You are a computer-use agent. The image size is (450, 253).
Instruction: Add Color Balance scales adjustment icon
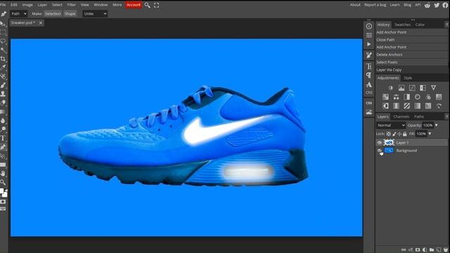tap(396, 97)
